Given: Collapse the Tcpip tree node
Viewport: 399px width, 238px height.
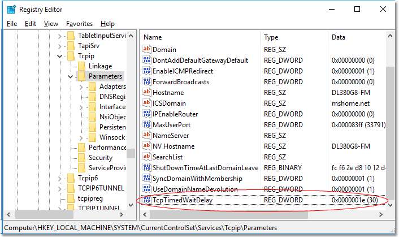Looking at the screenshot, I should [x=60, y=56].
